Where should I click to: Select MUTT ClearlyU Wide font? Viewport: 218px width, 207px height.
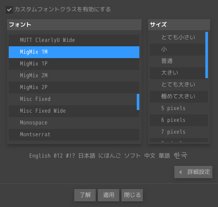coord(74,40)
